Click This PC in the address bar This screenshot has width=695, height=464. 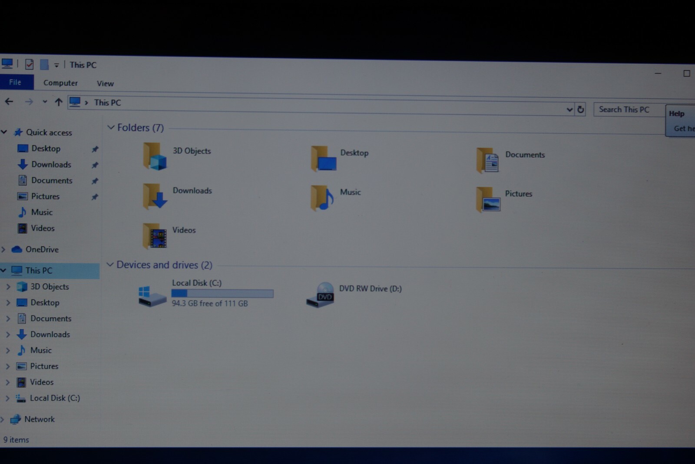click(x=107, y=103)
